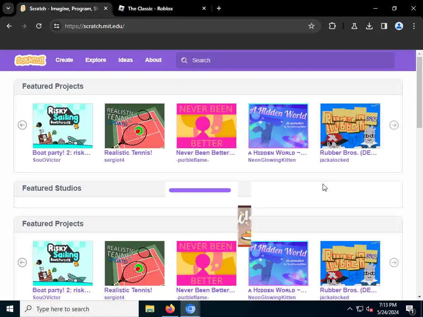Visit sergiot4 profile in top row
The width and height of the screenshot is (423, 317).
[114, 160]
